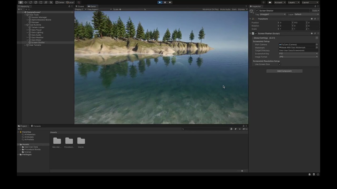
Task: Select the Scale tool
Action: click(36, 2)
